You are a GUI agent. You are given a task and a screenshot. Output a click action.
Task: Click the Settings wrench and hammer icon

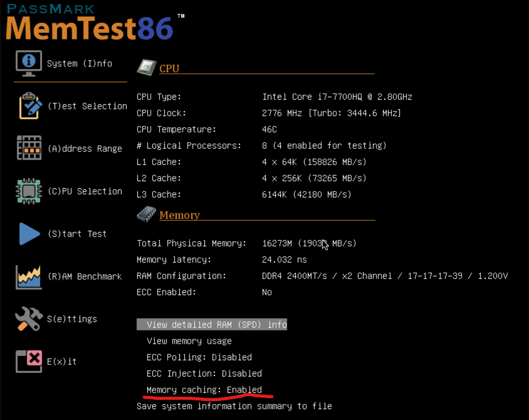point(29,319)
